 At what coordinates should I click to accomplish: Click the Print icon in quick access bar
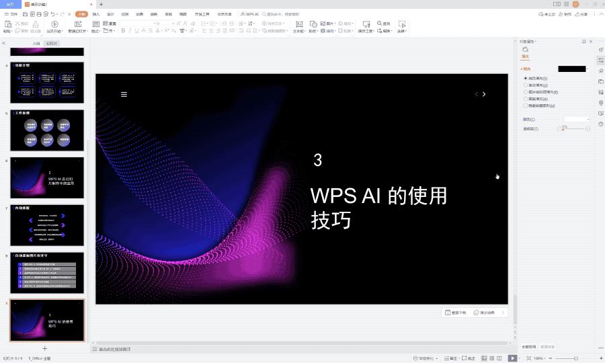[x=39, y=14]
